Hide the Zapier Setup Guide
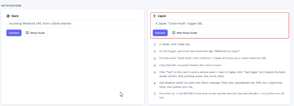The image size is (294, 106). click(x=184, y=33)
